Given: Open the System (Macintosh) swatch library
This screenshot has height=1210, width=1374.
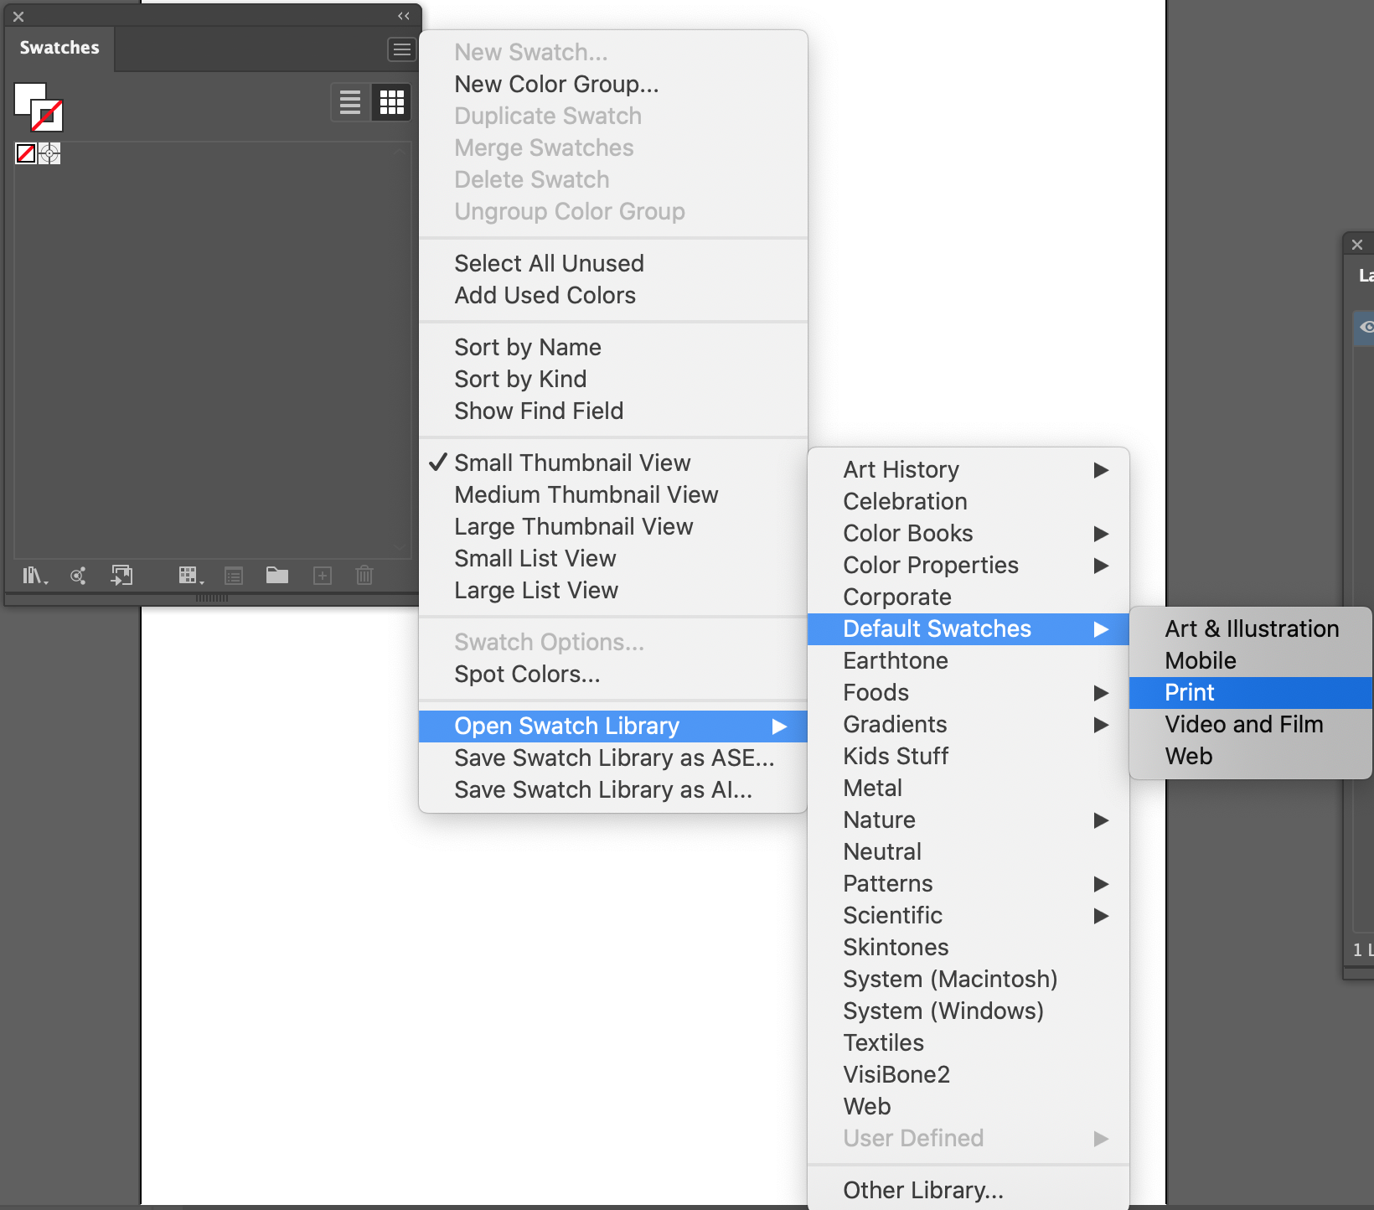Looking at the screenshot, I should tap(969, 979).
